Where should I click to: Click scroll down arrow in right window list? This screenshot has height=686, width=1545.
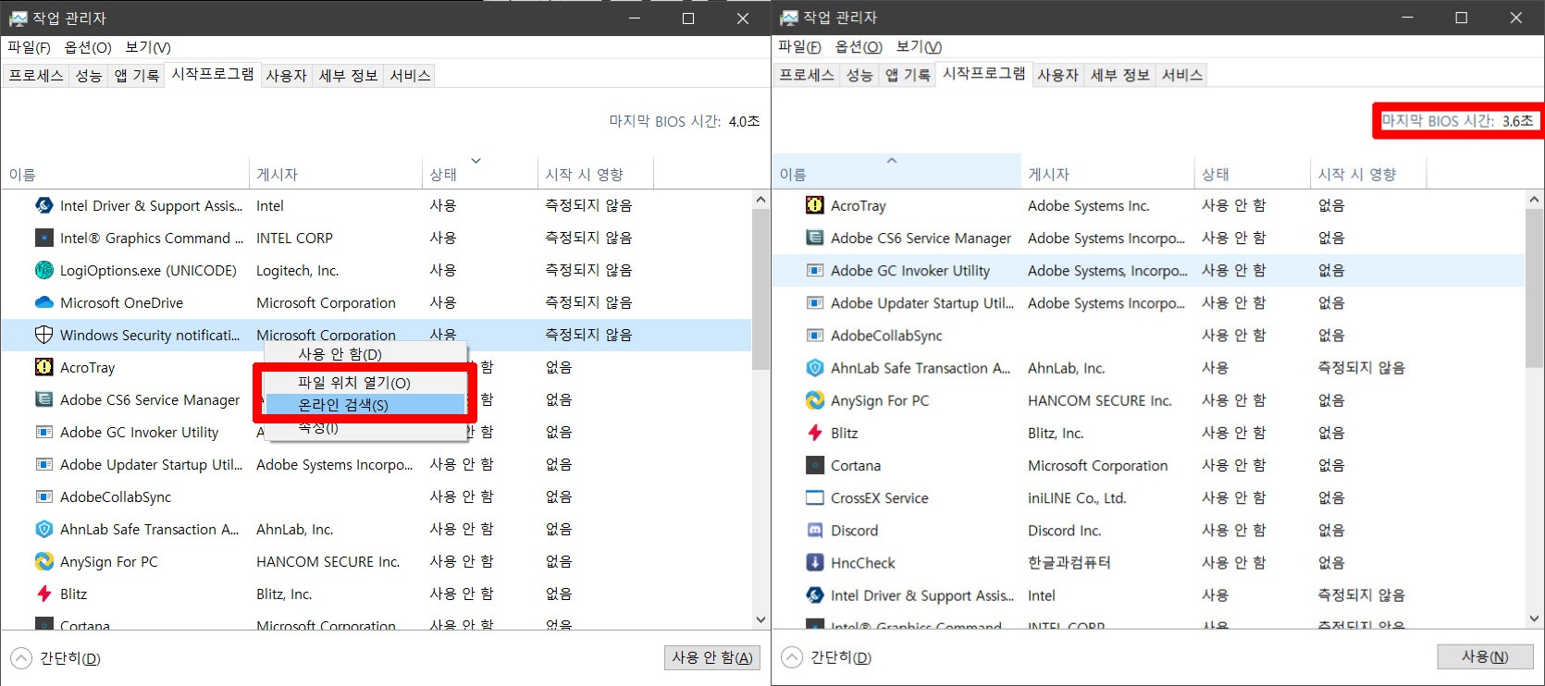(x=1534, y=619)
